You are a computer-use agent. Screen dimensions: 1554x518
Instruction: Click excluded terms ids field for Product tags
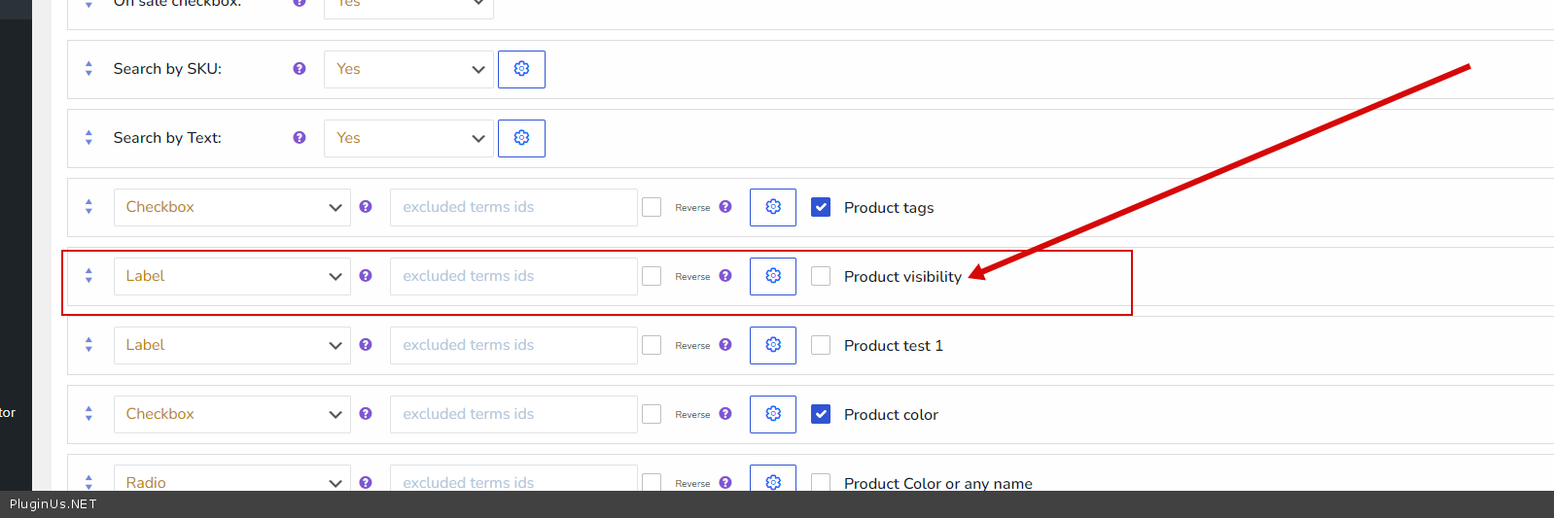(x=512, y=207)
